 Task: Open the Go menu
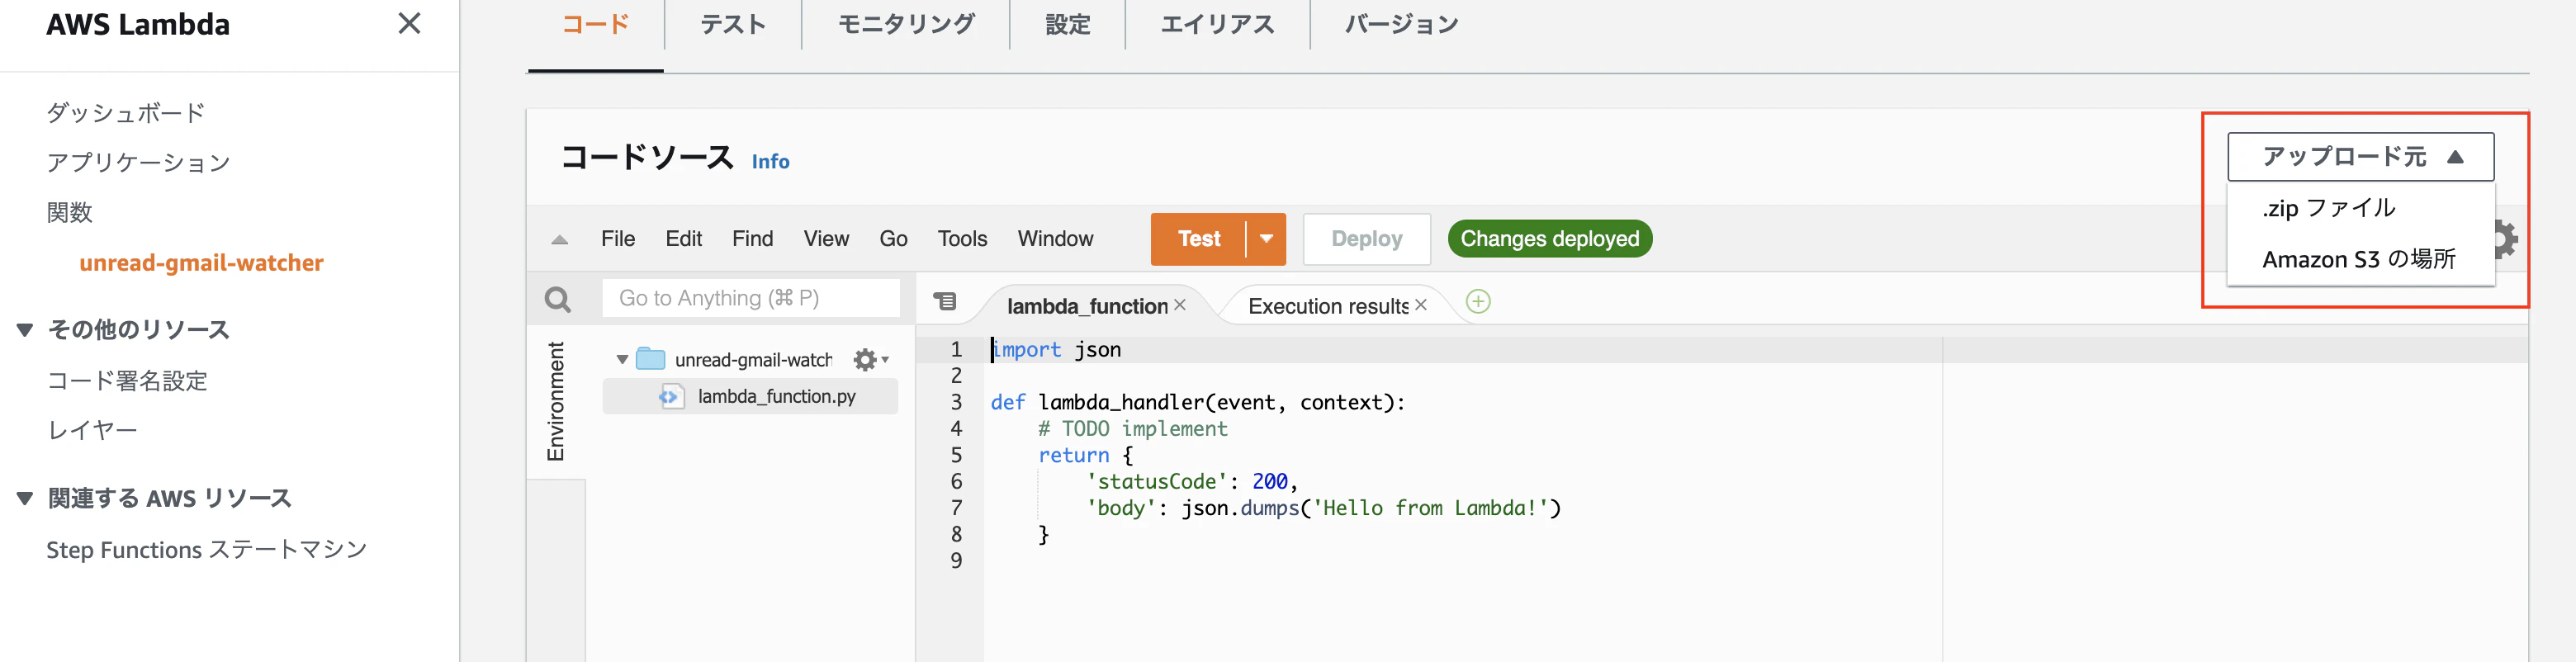(893, 239)
